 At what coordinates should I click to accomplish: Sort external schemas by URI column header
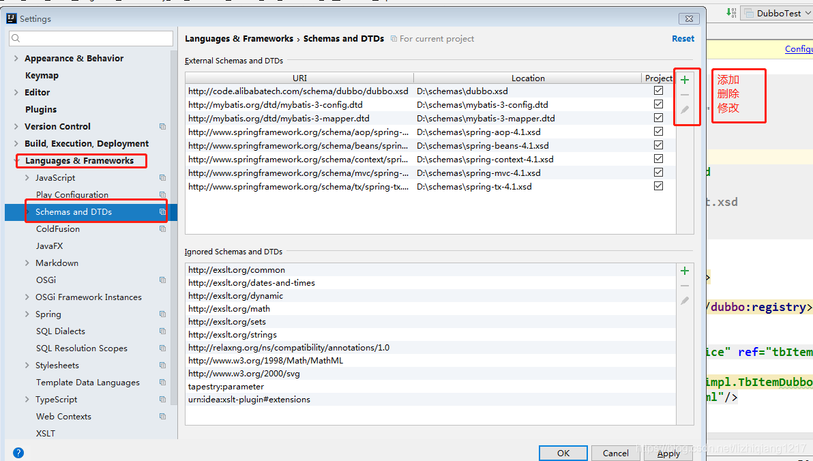click(299, 78)
